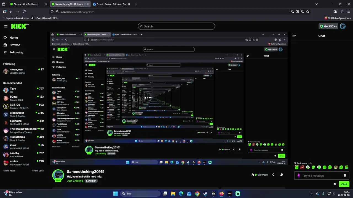The image size is (353, 198).
Task: Click the Swedish language tag
Action: tap(91, 181)
